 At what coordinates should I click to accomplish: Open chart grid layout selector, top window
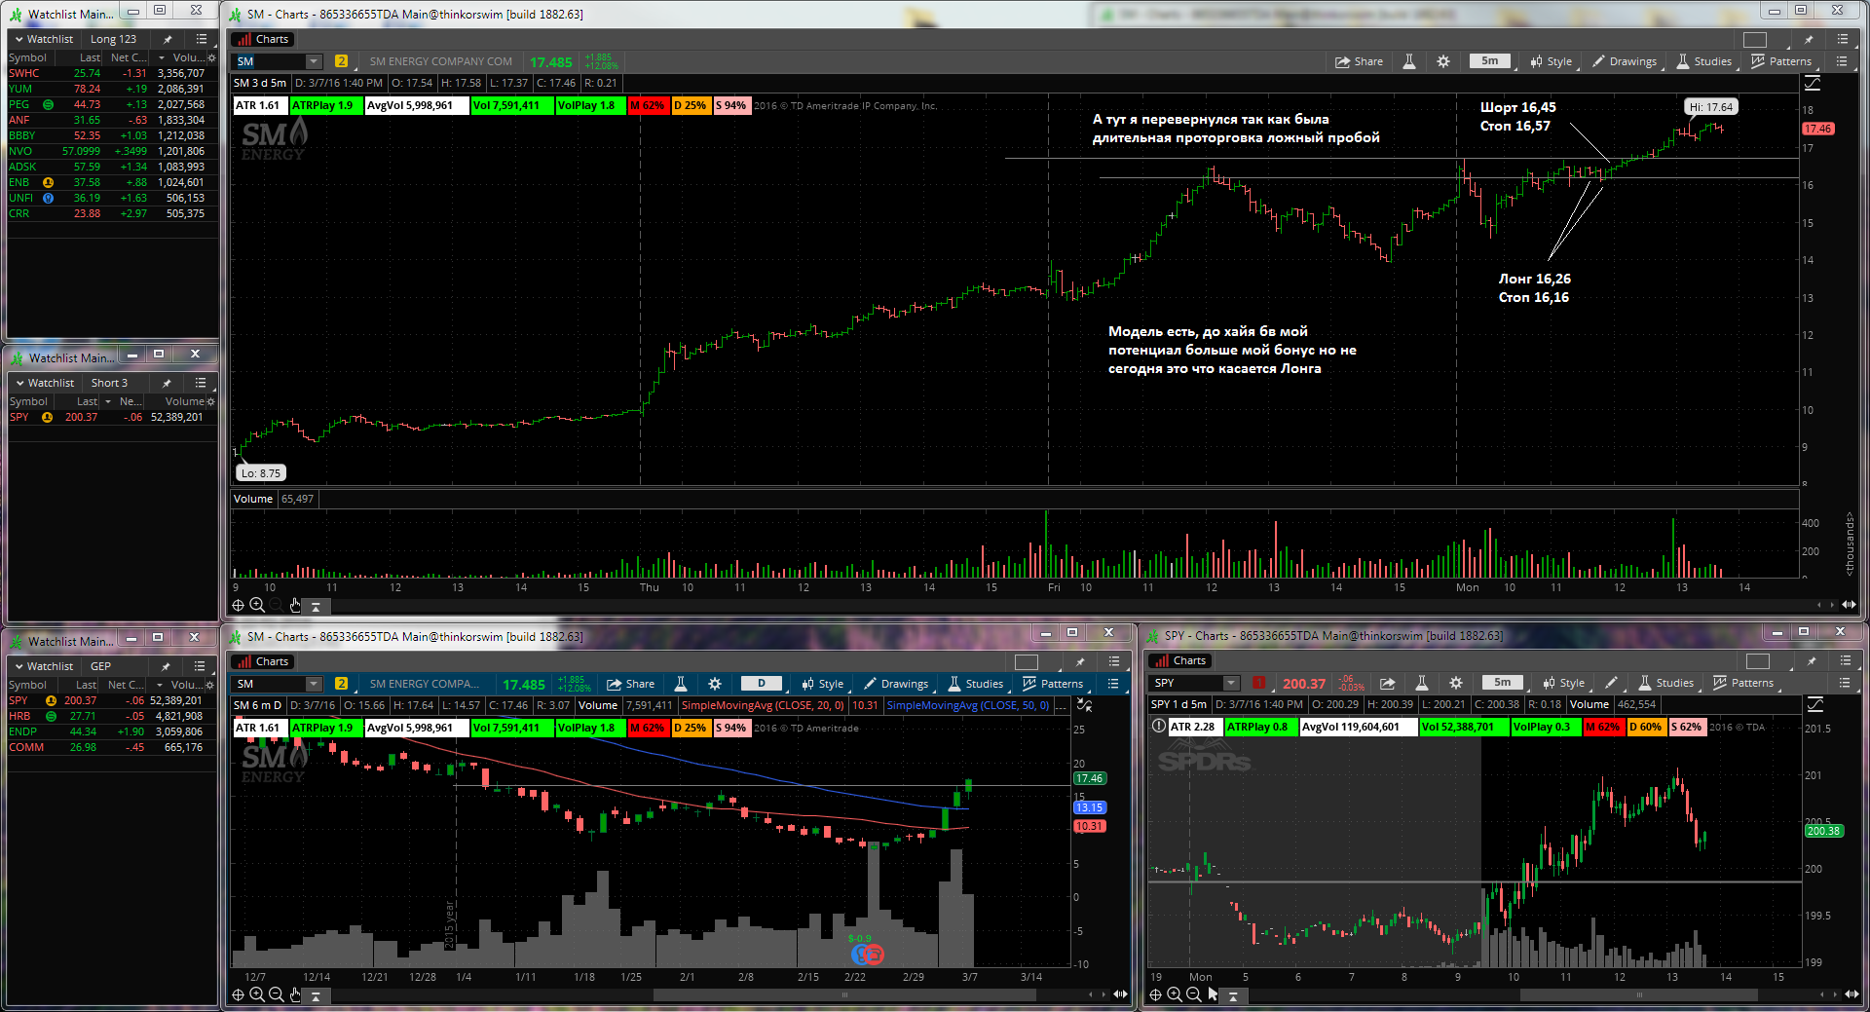coord(1755,40)
